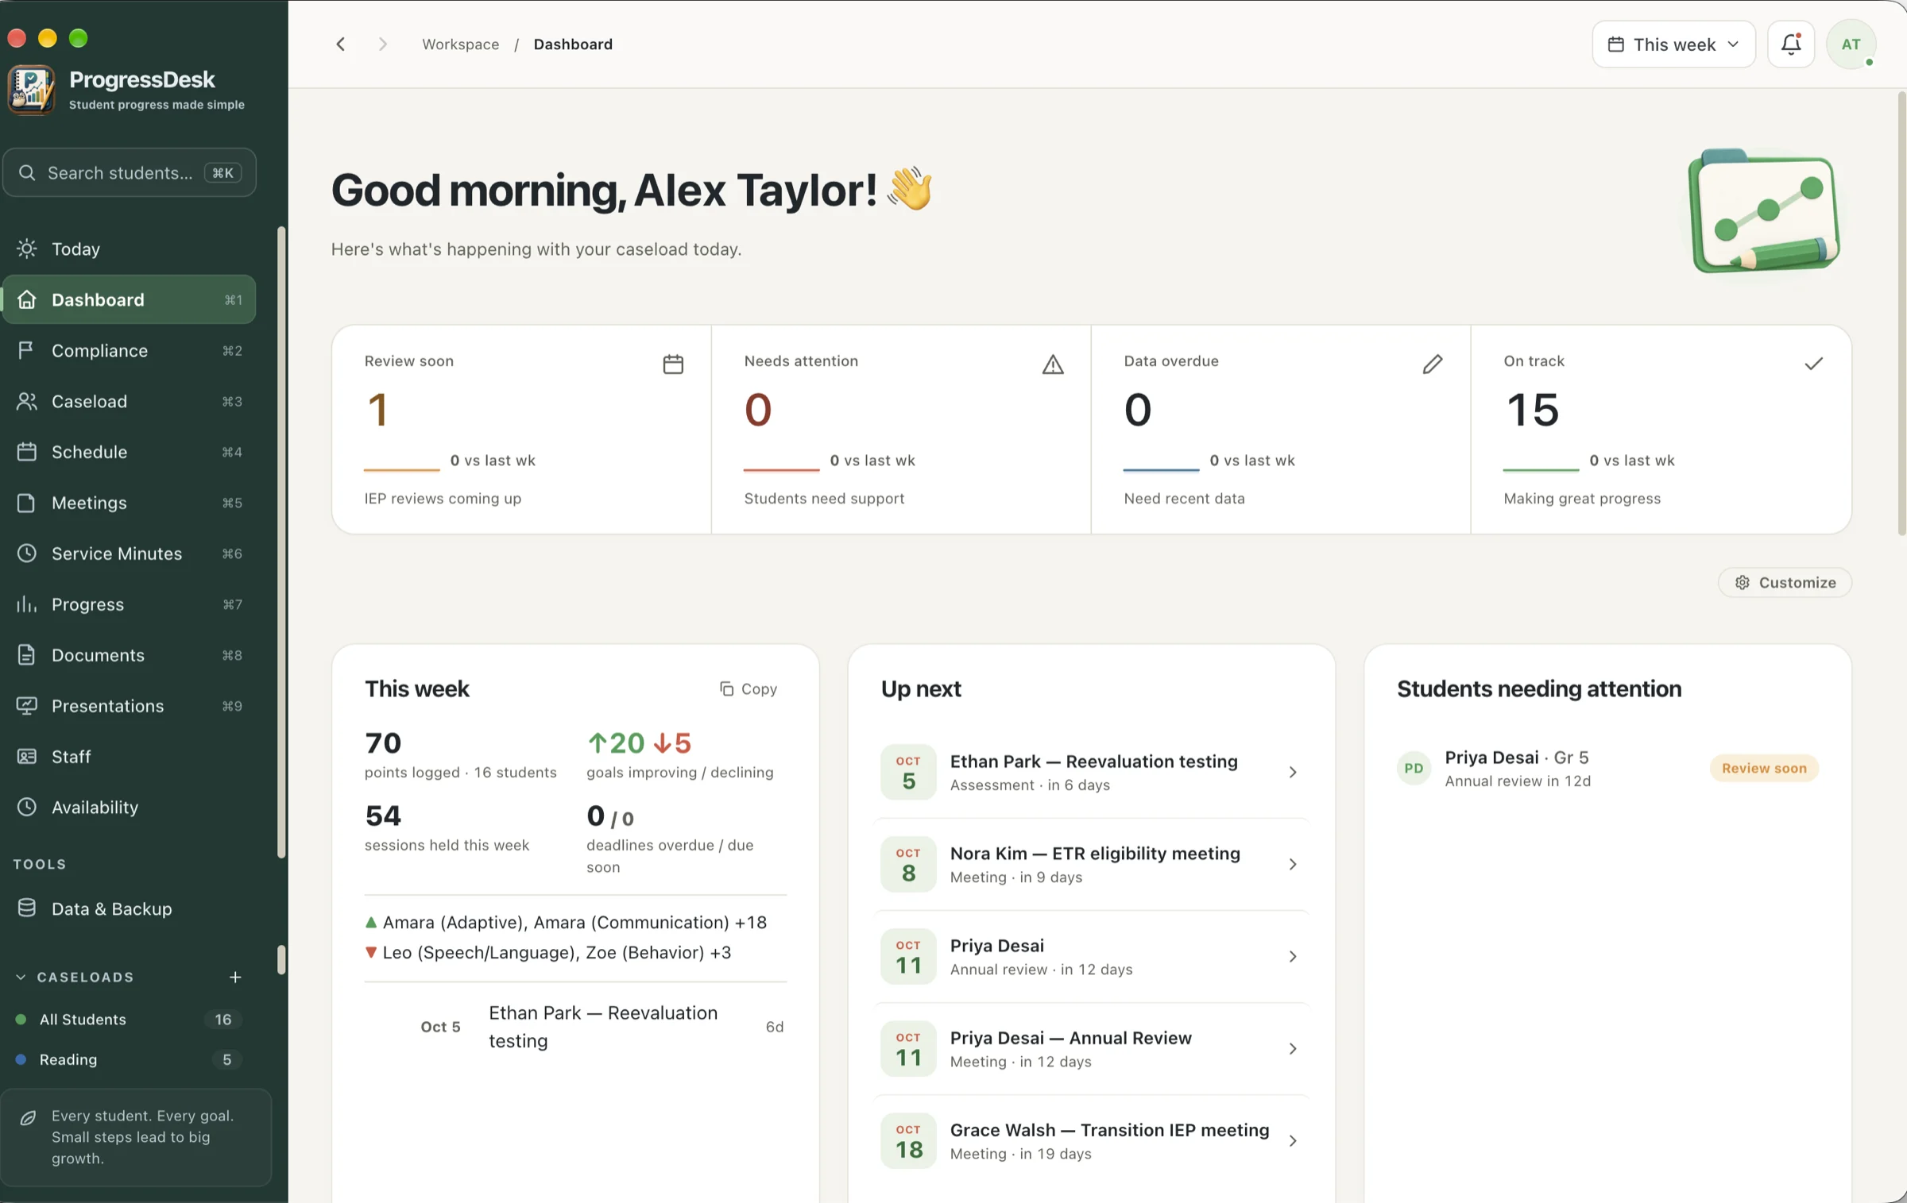Open Presentations in the sidebar
Screen dimensions: 1907x1203
pyautogui.click(x=130, y=706)
